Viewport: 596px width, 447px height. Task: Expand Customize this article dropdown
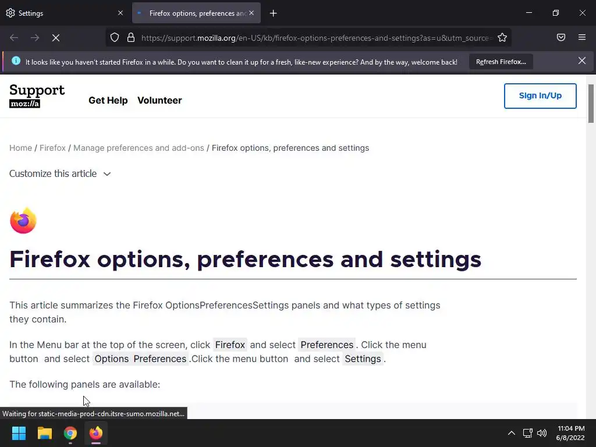(60, 173)
